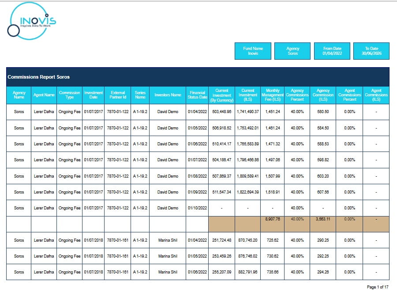This screenshot has width=397, height=296.
Task: Select the External Partner Id column header
Action: pos(118,95)
